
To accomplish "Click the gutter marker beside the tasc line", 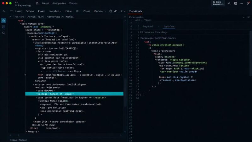I will click(25, 75).
